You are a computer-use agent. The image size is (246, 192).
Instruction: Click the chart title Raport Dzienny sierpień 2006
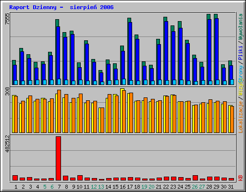[61, 7]
